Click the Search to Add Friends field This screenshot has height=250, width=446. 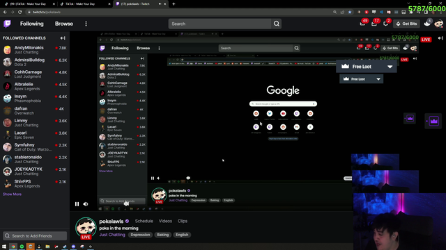tap(35, 236)
